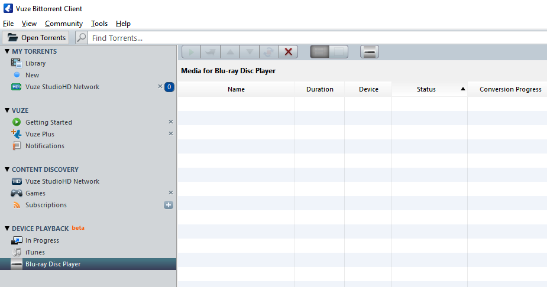Image resolution: width=547 pixels, height=287 pixels.
Task: Switch to the big icons view toggle
Action: (319, 52)
